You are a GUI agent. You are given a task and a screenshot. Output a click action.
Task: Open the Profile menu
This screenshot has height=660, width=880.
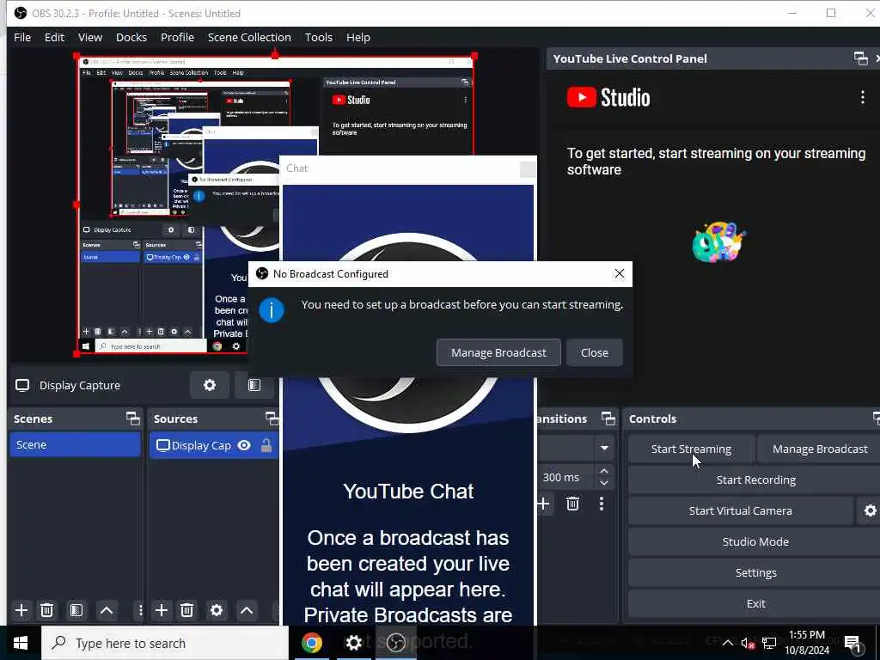point(177,37)
